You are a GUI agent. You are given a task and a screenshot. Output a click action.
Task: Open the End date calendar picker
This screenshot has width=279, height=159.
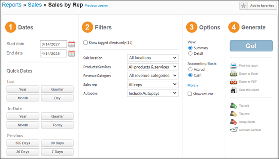[72, 53]
